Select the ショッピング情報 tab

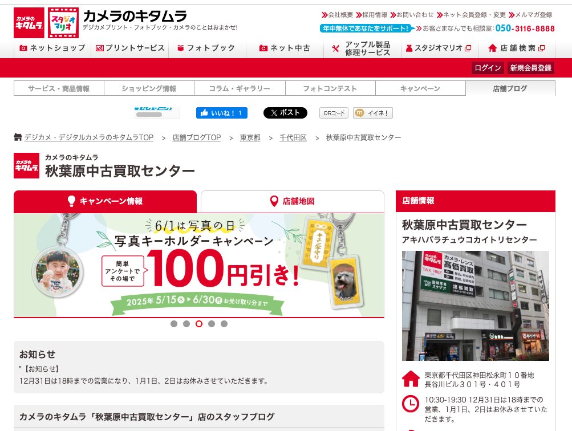click(x=149, y=88)
